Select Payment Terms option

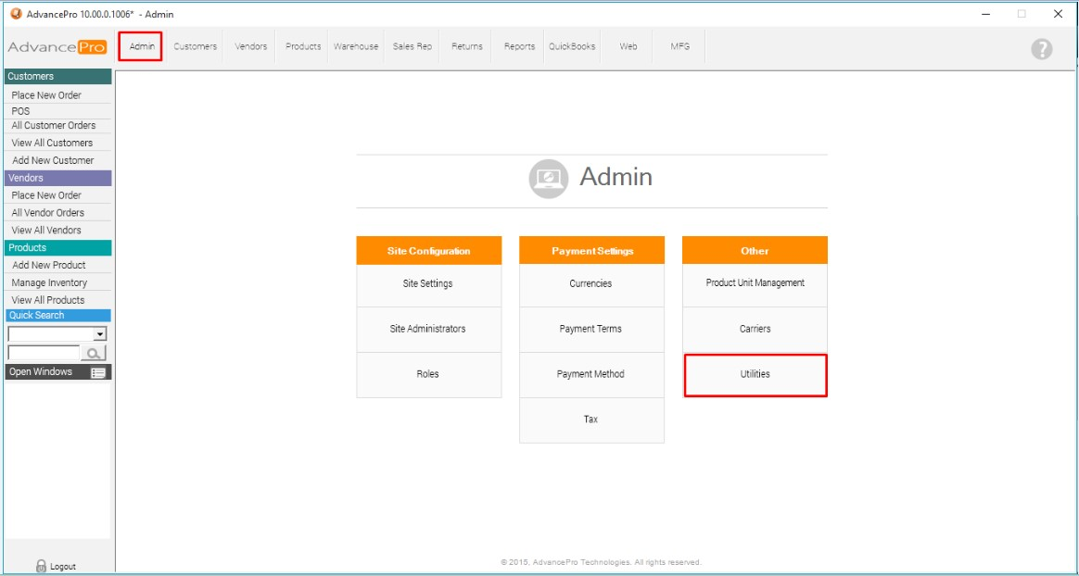tap(590, 330)
